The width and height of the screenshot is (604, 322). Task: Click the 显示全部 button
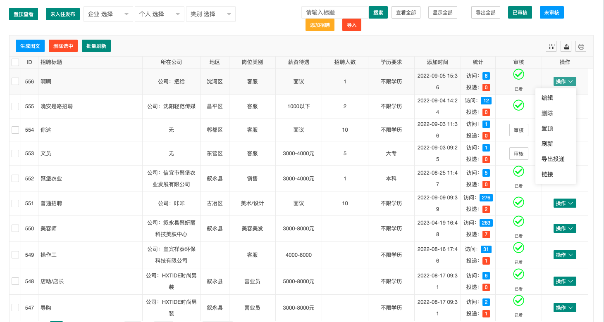click(443, 12)
